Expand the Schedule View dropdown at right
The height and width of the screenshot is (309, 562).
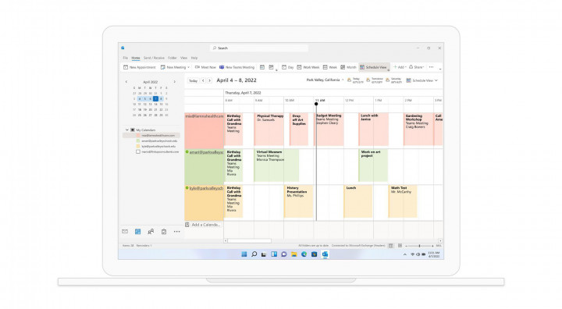[436, 80]
